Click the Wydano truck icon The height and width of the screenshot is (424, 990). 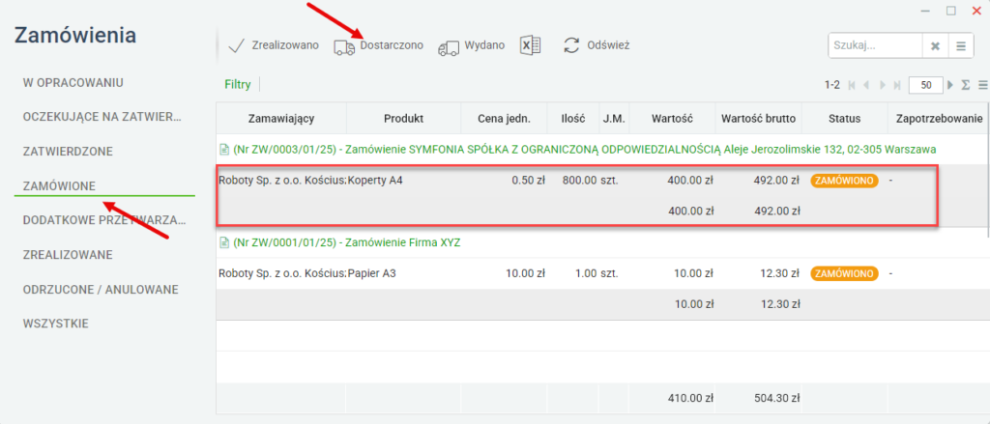pyautogui.click(x=448, y=48)
